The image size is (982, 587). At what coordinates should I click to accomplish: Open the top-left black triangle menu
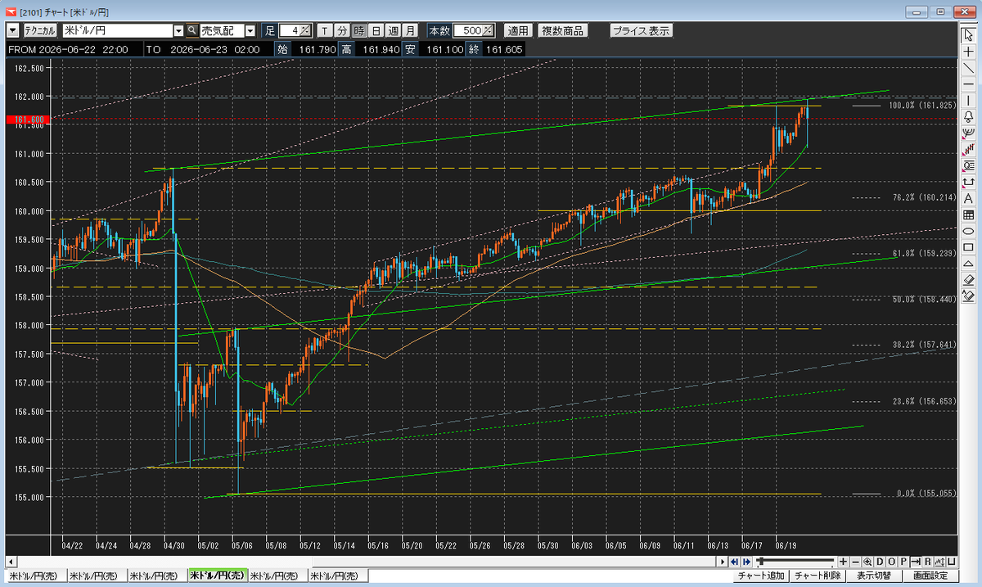[12, 30]
